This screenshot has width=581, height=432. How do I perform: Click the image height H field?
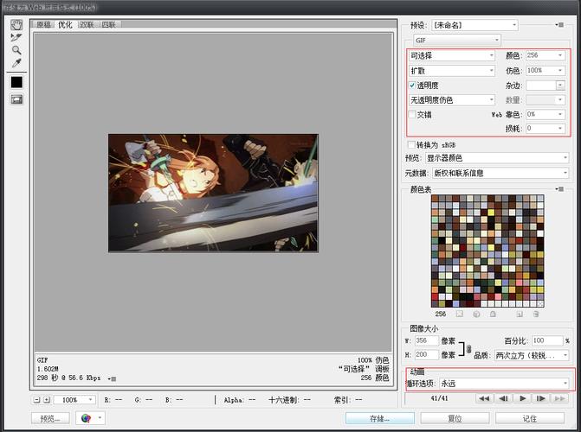(x=427, y=355)
